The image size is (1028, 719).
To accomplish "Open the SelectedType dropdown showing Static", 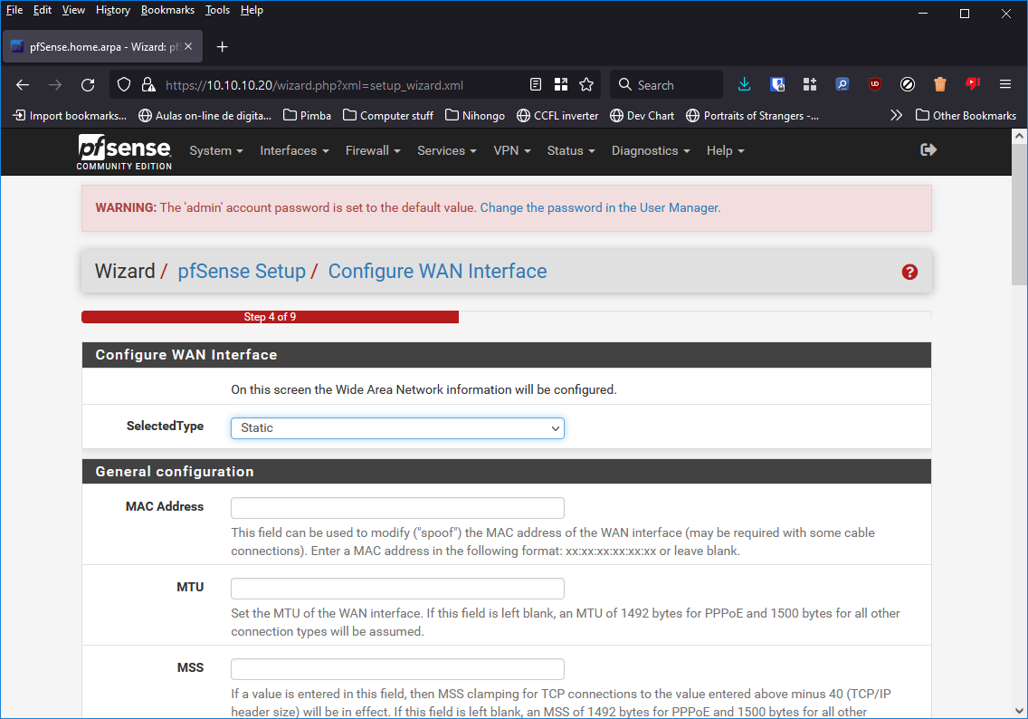I will pyautogui.click(x=397, y=427).
